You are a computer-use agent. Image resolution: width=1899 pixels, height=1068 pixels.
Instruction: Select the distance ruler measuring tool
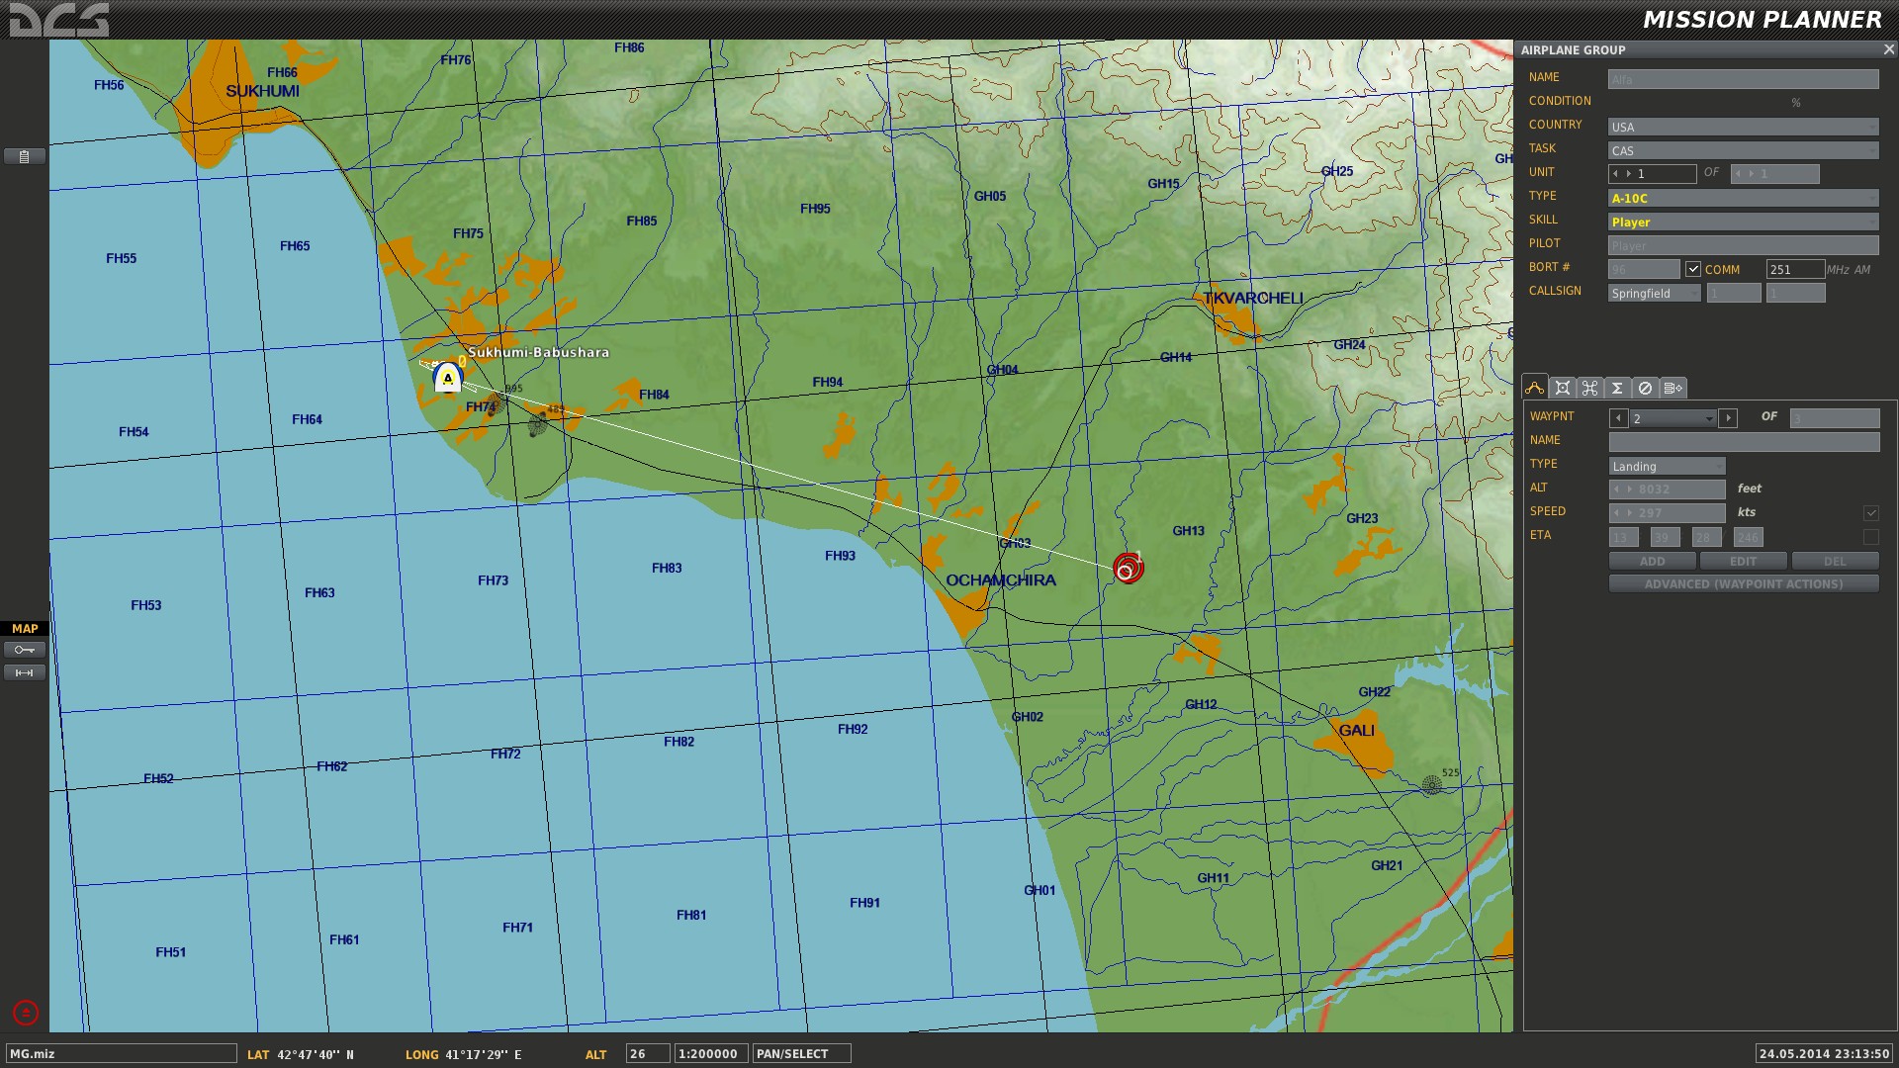pyautogui.click(x=25, y=672)
